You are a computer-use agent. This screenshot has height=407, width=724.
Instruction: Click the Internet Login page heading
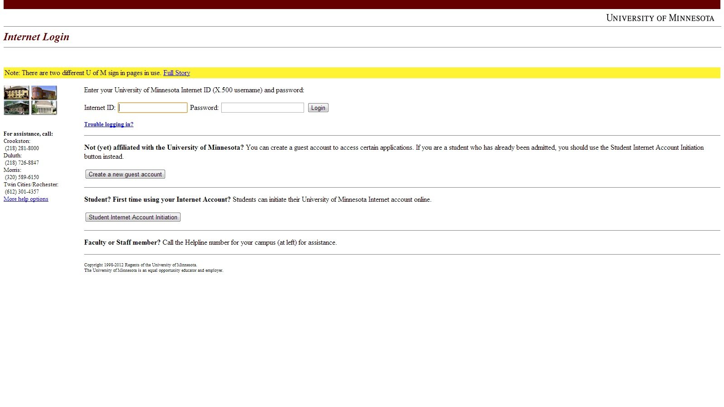point(36,37)
